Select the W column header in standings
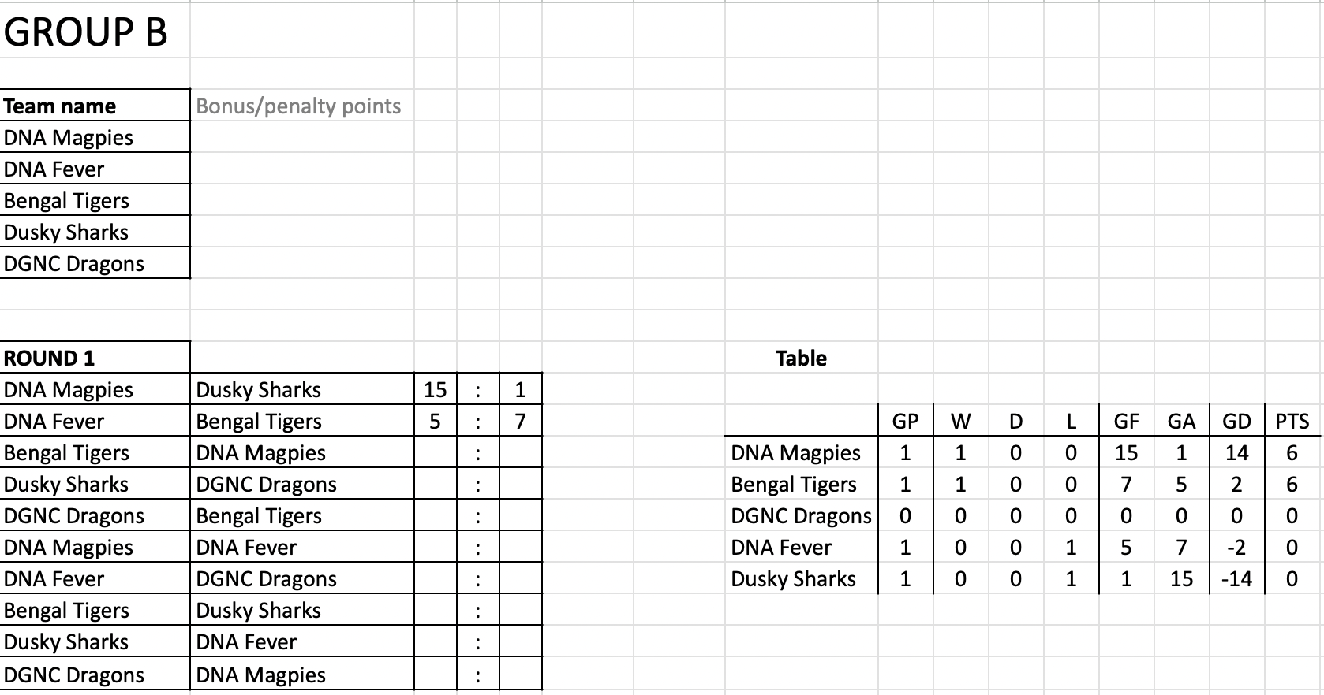This screenshot has height=695, width=1324. pos(960,422)
